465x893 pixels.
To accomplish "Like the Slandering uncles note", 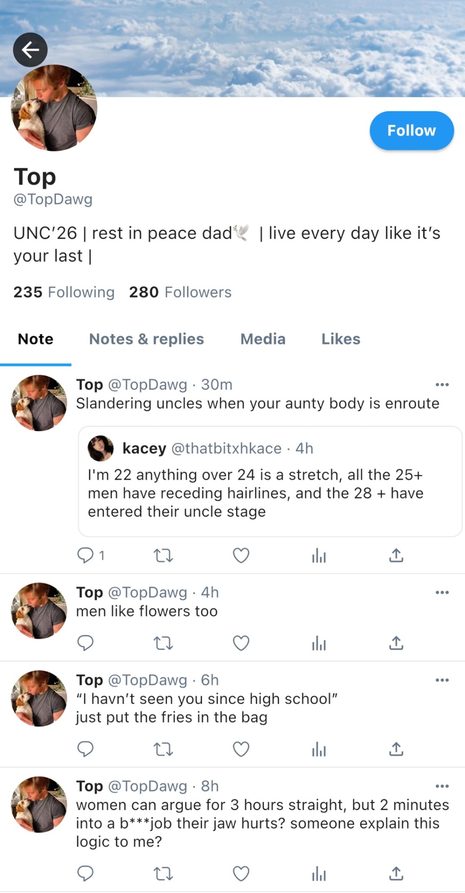I will coord(241,555).
